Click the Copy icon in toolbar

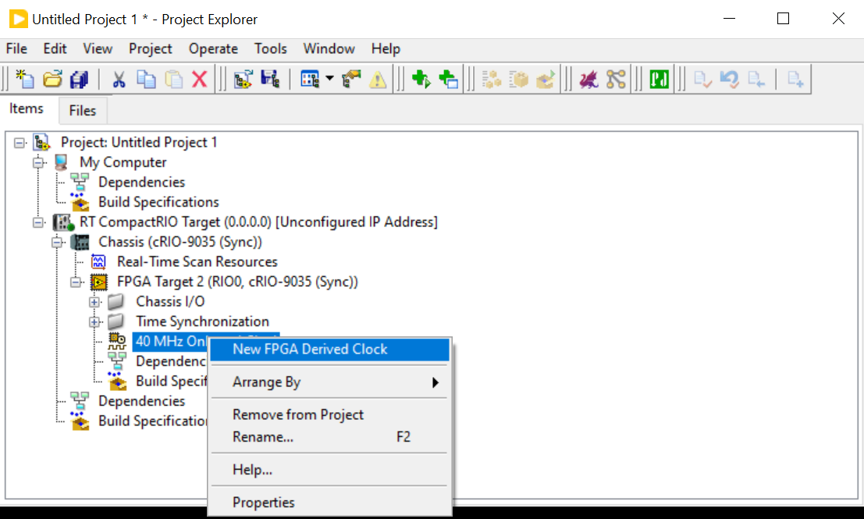146,79
